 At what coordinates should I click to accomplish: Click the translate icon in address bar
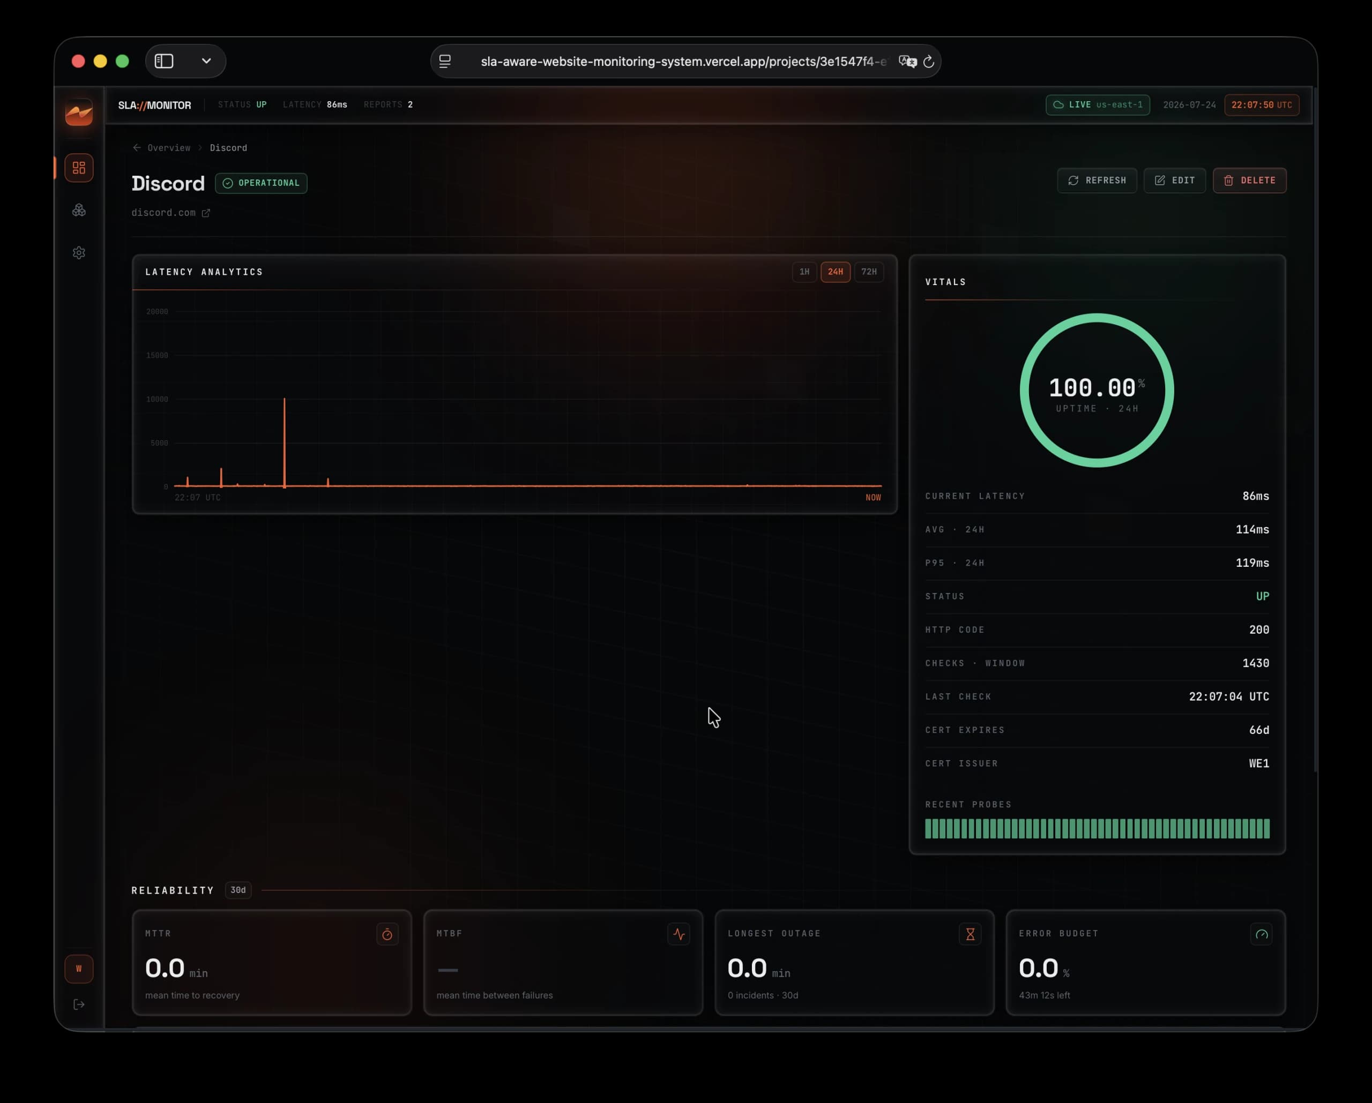pyautogui.click(x=907, y=61)
